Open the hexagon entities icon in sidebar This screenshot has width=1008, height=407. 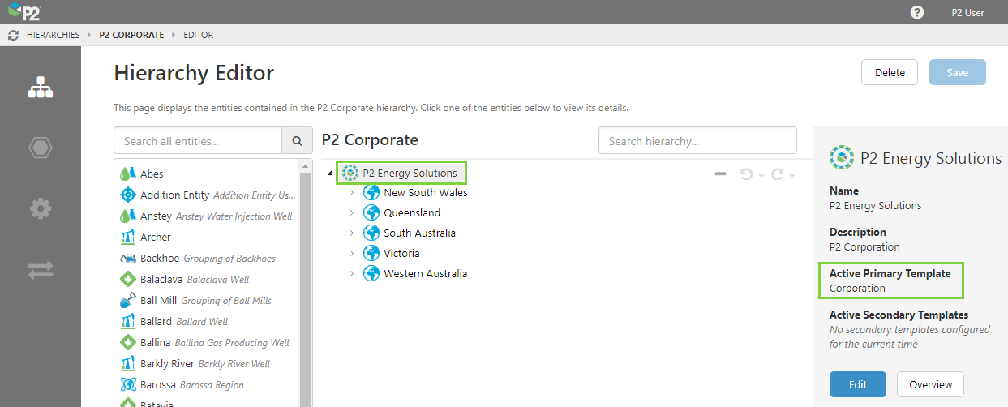pos(41,148)
